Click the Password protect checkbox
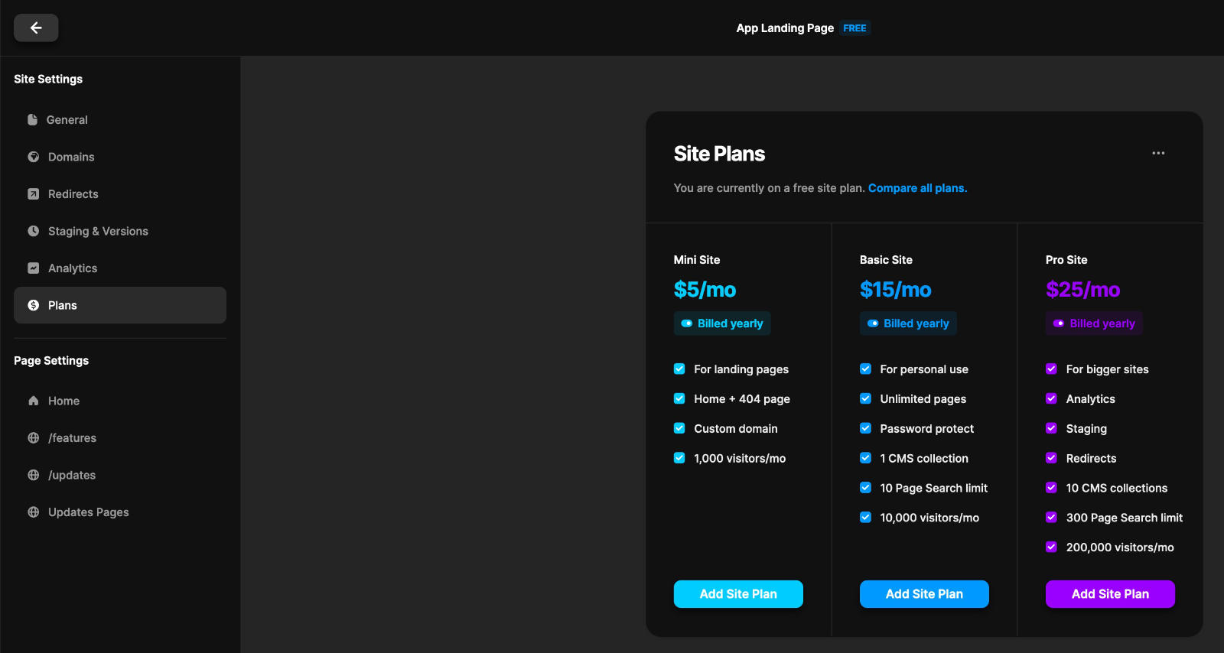The height and width of the screenshot is (653, 1224). (865, 428)
